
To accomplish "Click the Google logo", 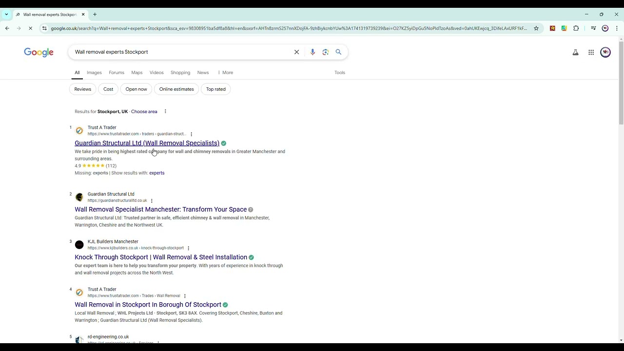I will point(39,52).
